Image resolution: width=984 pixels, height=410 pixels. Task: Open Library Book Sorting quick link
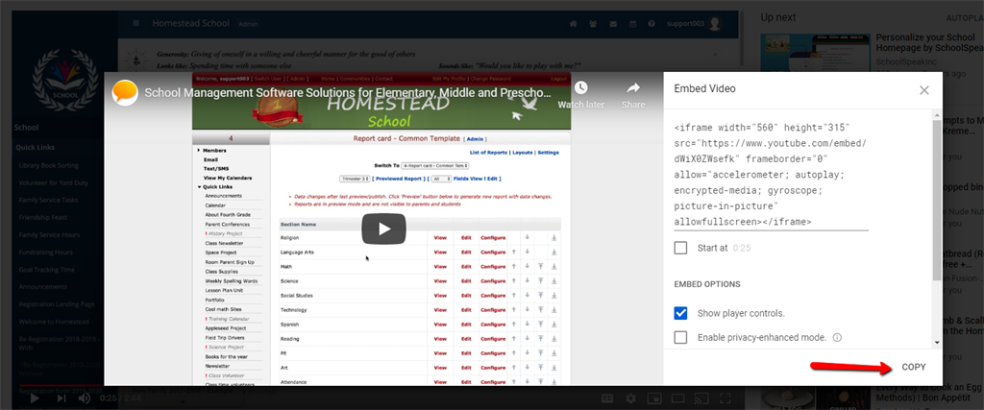(x=49, y=165)
